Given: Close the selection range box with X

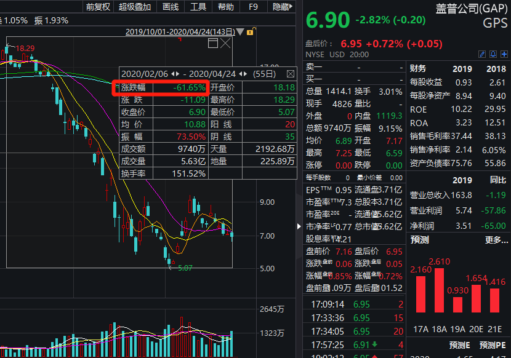Looking at the screenshot, I should (x=225, y=43).
